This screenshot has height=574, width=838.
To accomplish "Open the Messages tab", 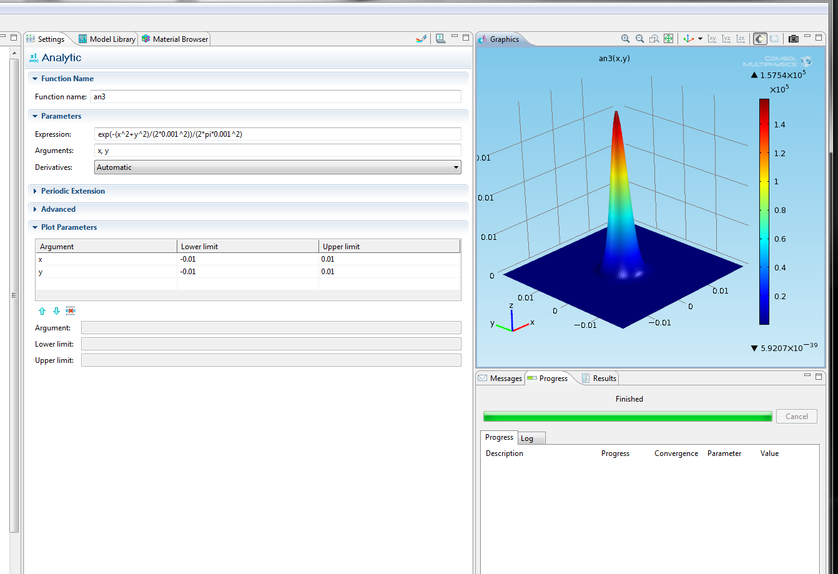I will coord(500,378).
